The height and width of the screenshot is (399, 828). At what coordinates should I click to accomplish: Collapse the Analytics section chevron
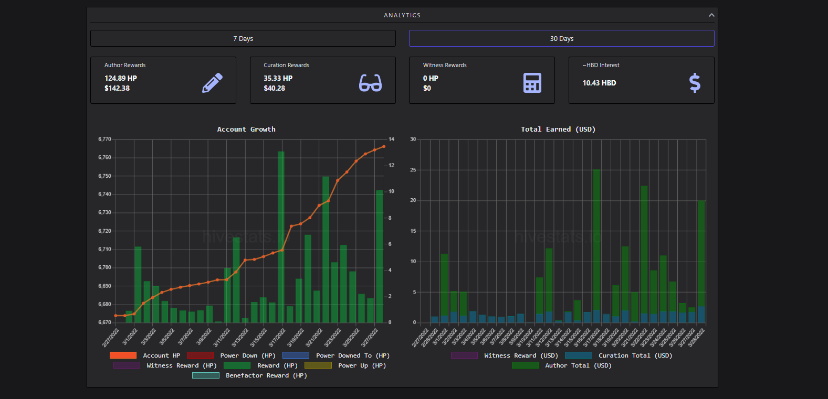711,15
